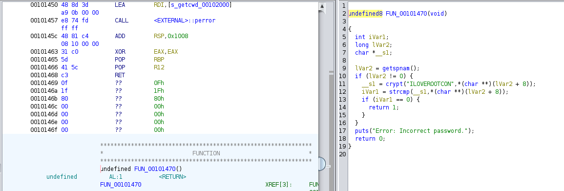Click the RSP,0x1008 operand
564x191 pixels.
171,36
